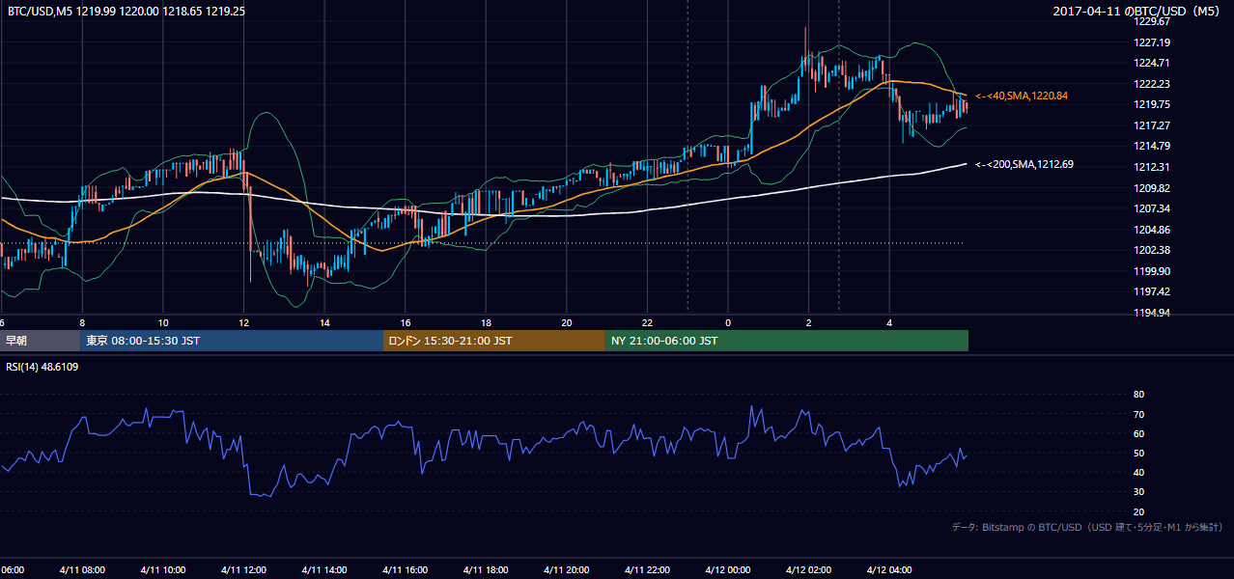This screenshot has width=1234, height=579.
Task: Click RSI axis level 70
Action: (1138, 414)
